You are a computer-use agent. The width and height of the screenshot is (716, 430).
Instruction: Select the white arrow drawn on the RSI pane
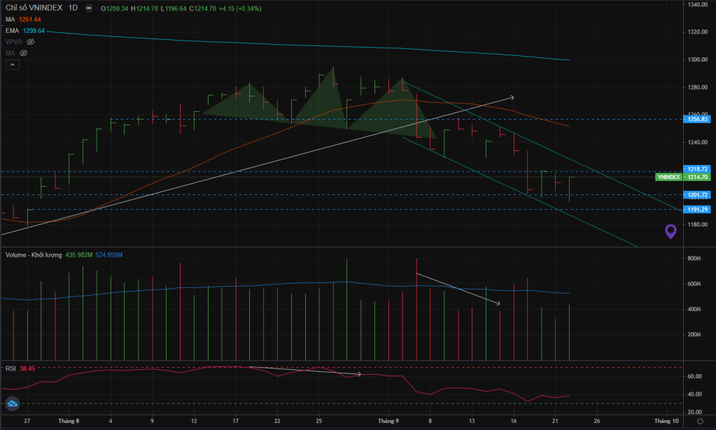304,371
